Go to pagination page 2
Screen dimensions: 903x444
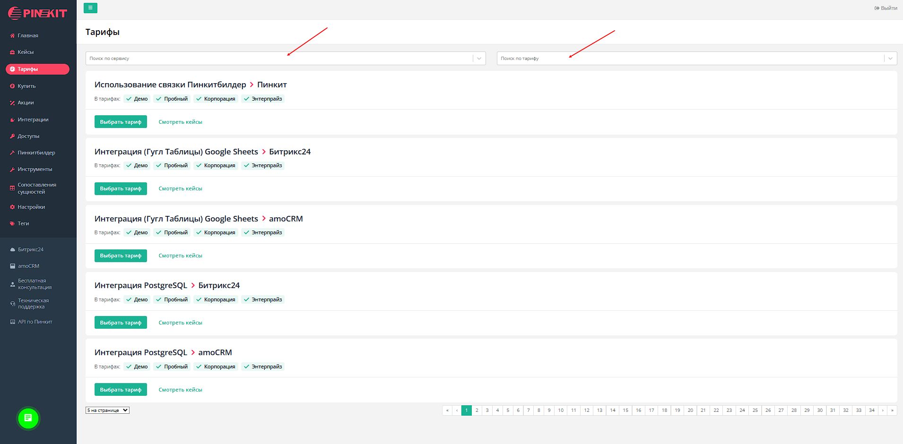(x=477, y=410)
